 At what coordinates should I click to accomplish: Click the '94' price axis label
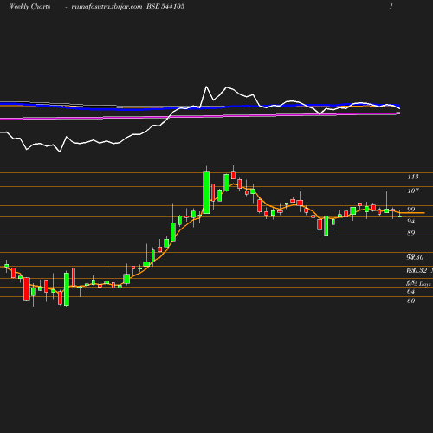pyautogui.click(x=410, y=221)
